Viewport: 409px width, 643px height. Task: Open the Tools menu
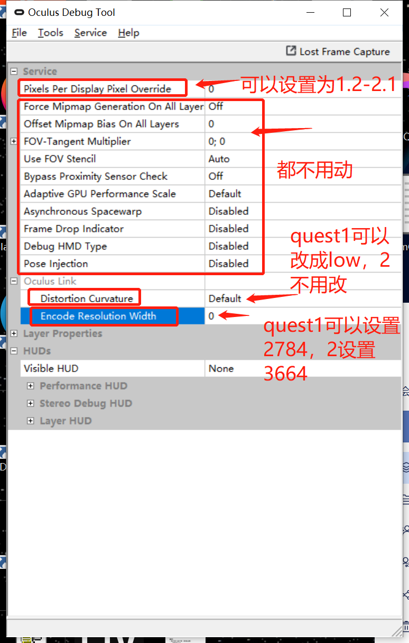tap(50, 33)
